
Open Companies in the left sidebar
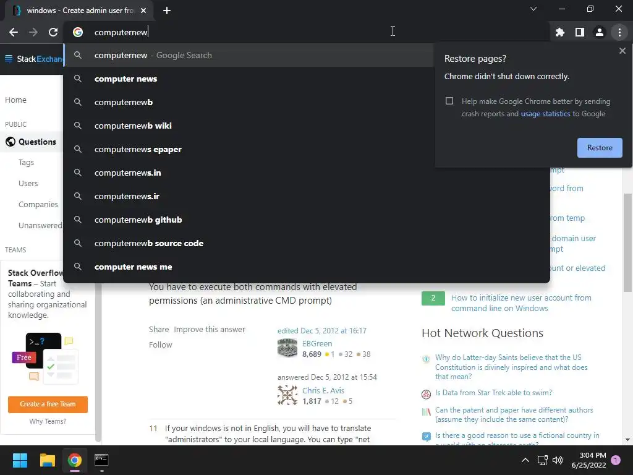click(38, 204)
